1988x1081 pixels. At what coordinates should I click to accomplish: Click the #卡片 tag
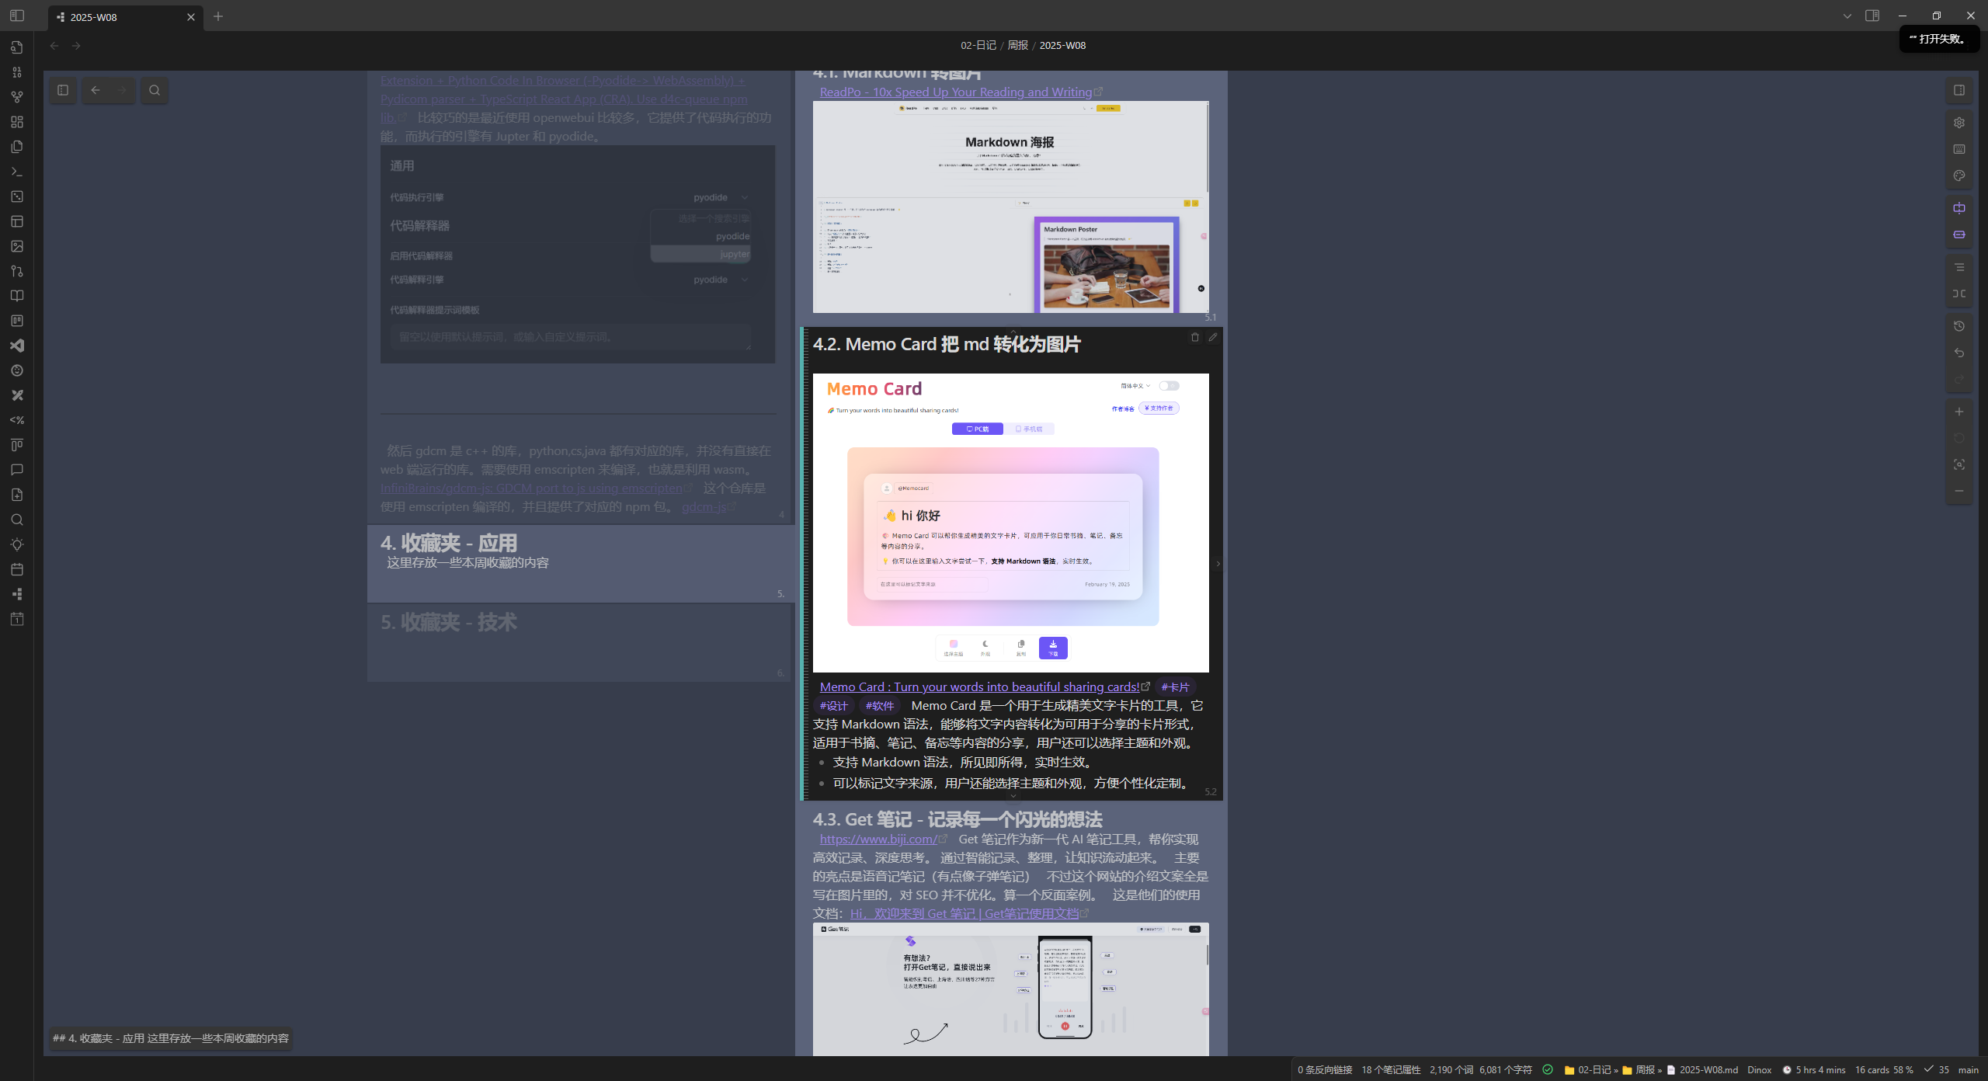coord(1175,687)
